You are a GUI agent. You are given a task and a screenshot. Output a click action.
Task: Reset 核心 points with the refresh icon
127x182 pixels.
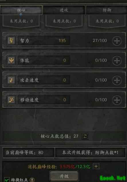tap(85, 136)
